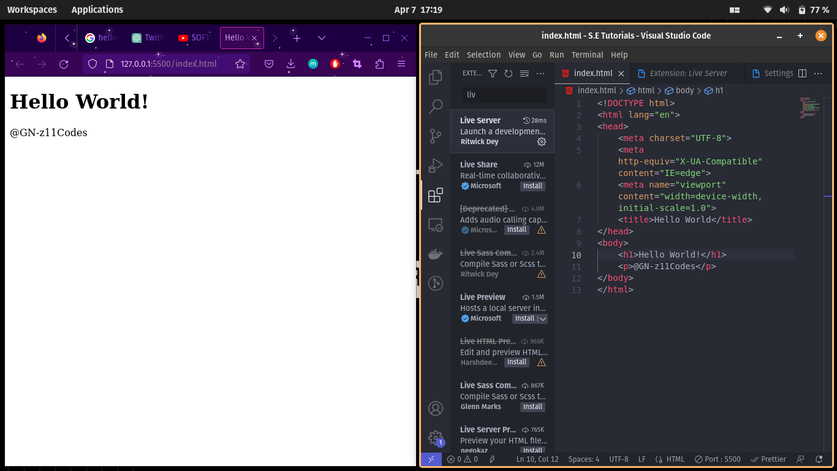837x471 pixels.
Task: Open the clock showing Apr 7 17:19
Action: point(418,10)
